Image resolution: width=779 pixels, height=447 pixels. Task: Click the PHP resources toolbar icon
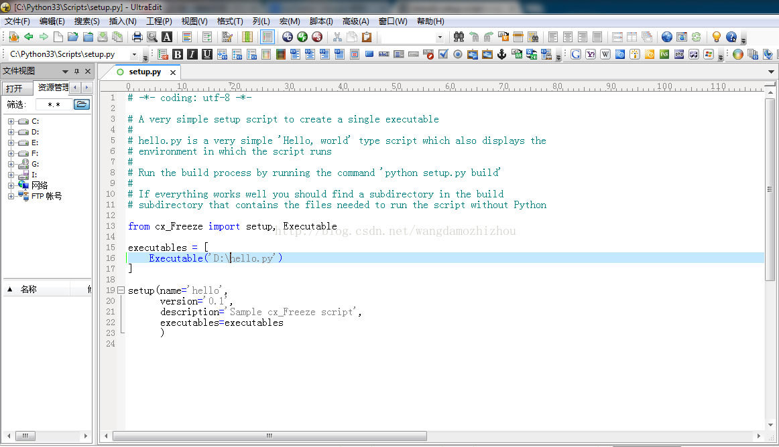click(680, 54)
